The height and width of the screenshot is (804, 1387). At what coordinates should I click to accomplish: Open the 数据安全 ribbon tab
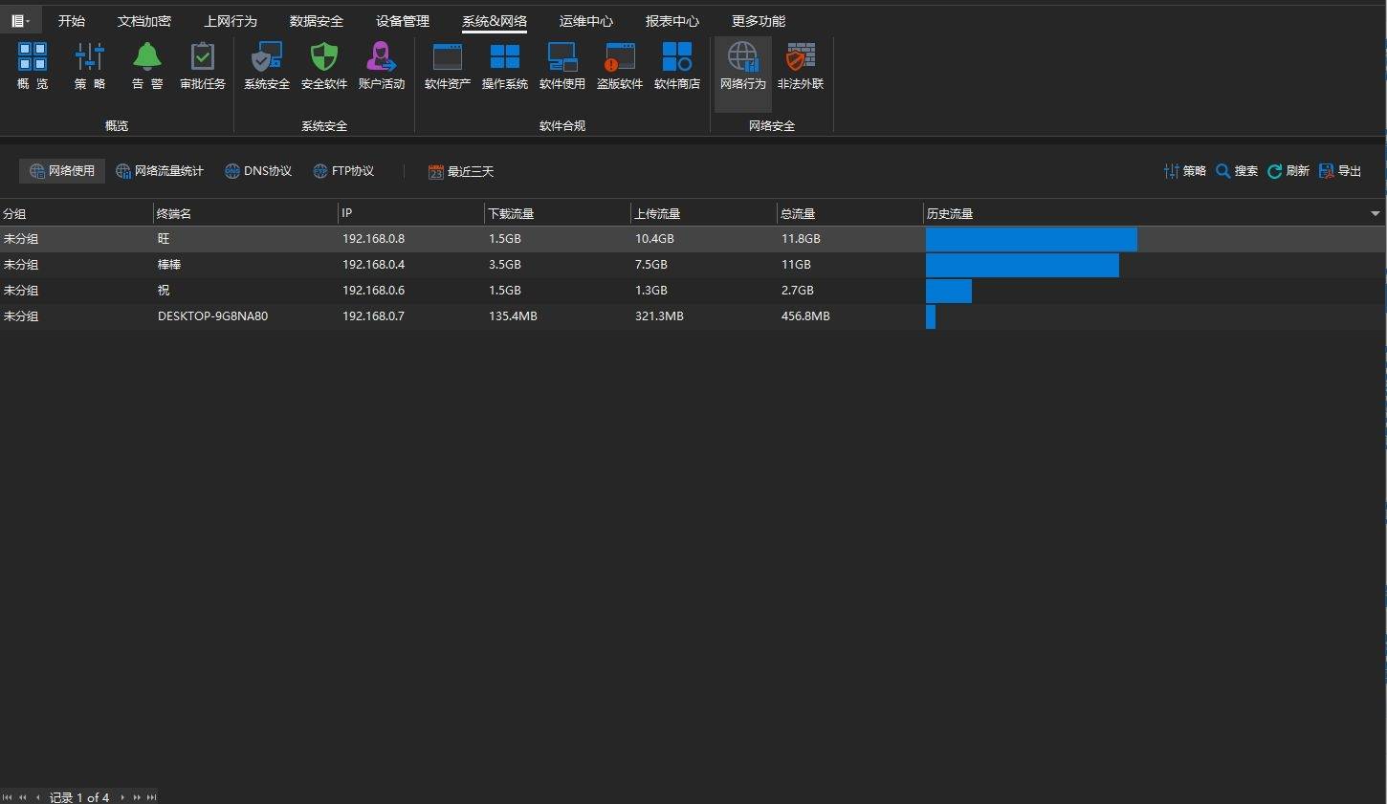pos(317,20)
